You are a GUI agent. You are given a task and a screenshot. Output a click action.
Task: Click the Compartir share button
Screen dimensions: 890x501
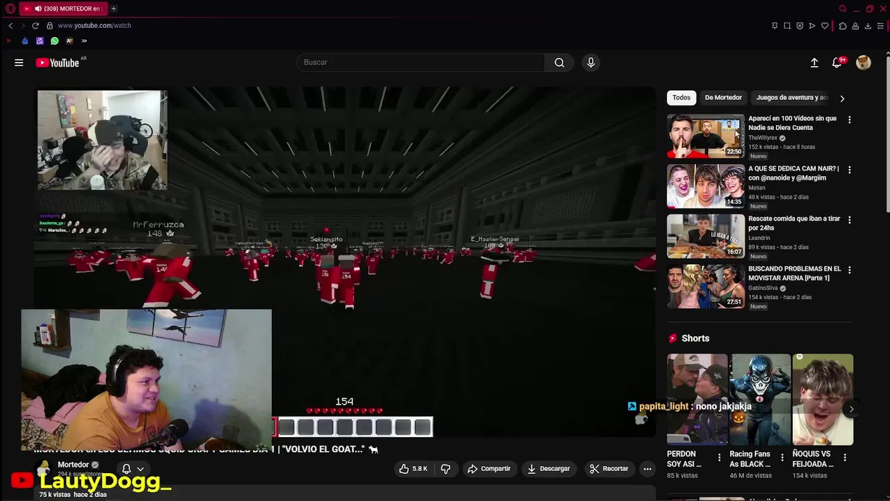(489, 469)
